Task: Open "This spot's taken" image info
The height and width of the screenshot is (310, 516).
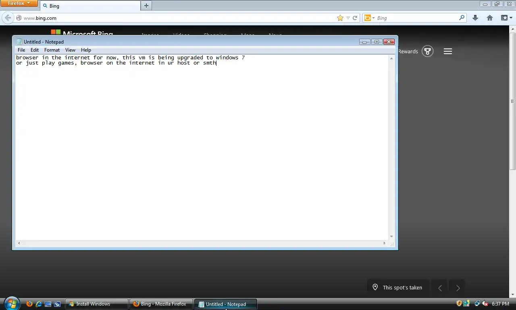Action: (402, 287)
